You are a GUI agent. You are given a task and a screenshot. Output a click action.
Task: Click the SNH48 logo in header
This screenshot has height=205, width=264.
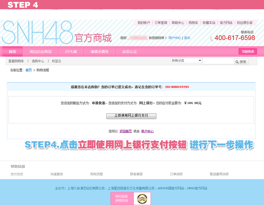pyautogui.click(x=37, y=32)
